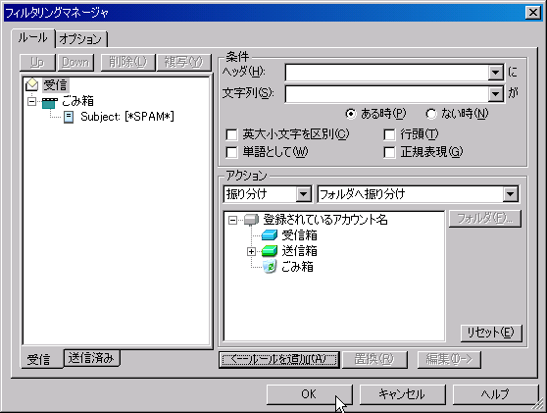Open the フォルダへ振り分け action dropdown
Viewport: 547px width, 413px height.
point(510,194)
